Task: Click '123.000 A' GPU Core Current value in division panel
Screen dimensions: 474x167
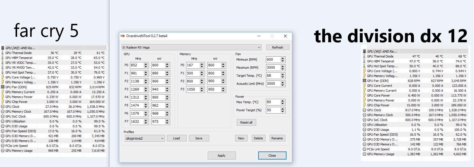Action: tap(459, 86)
